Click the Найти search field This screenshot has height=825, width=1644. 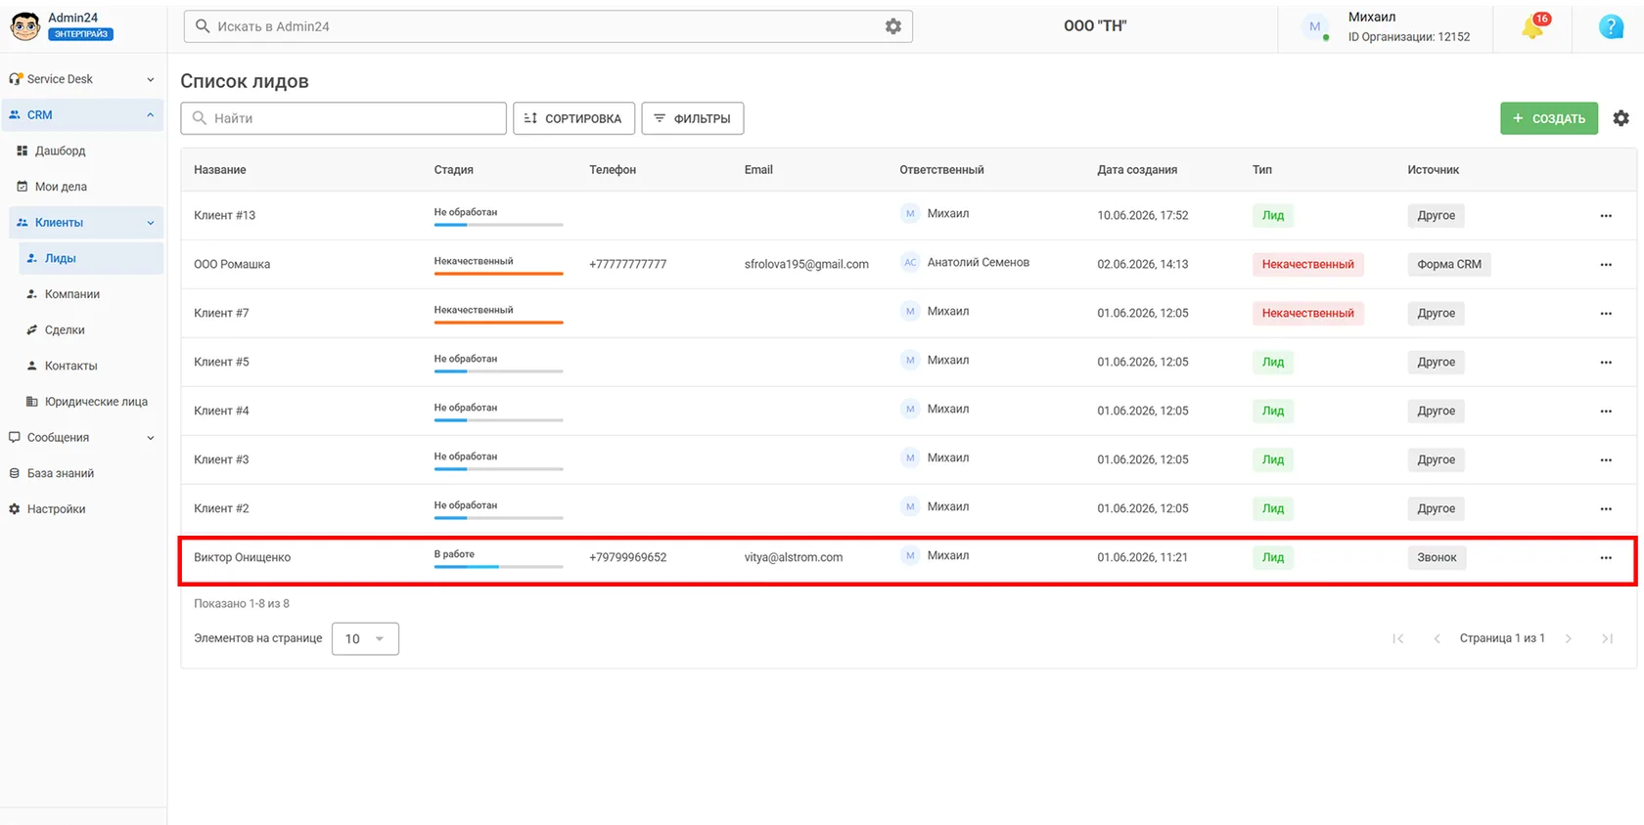coord(343,118)
